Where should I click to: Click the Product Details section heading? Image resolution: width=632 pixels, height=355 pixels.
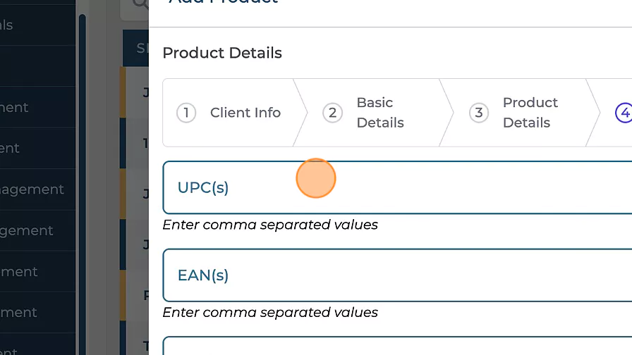tap(222, 53)
